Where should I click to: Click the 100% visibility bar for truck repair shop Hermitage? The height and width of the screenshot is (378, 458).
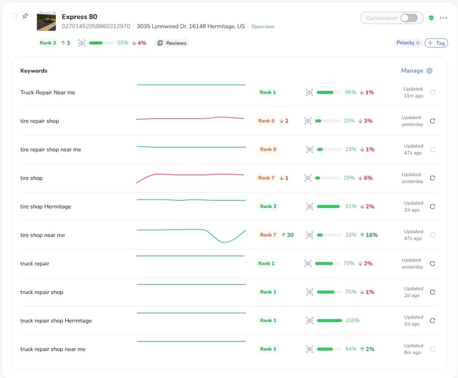329,320
